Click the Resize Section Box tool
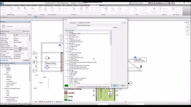Screen dimensions: 191x107 [x=120, y=10]
